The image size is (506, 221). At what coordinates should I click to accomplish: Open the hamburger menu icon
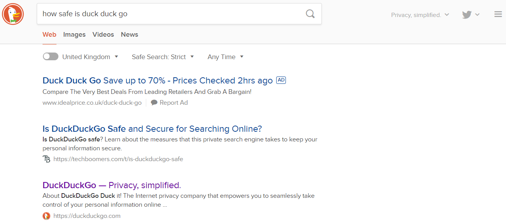[x=498, y=14]
